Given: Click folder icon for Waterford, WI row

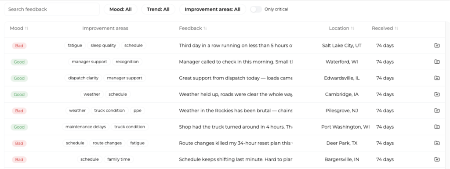Looking at the screenshot, I should (x=437, y=62).
